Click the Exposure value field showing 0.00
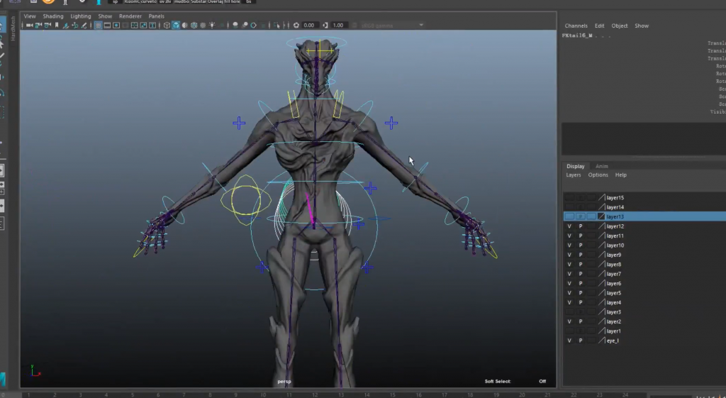Screen dimensions: 726x398 pos(309,25)
